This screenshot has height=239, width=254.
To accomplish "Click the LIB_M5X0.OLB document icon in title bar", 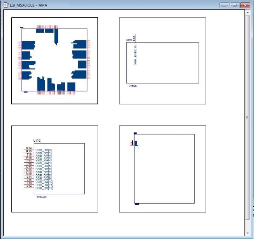I will [x=6, y=5].
